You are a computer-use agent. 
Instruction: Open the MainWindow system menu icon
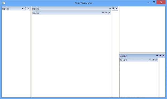(4, 3)
